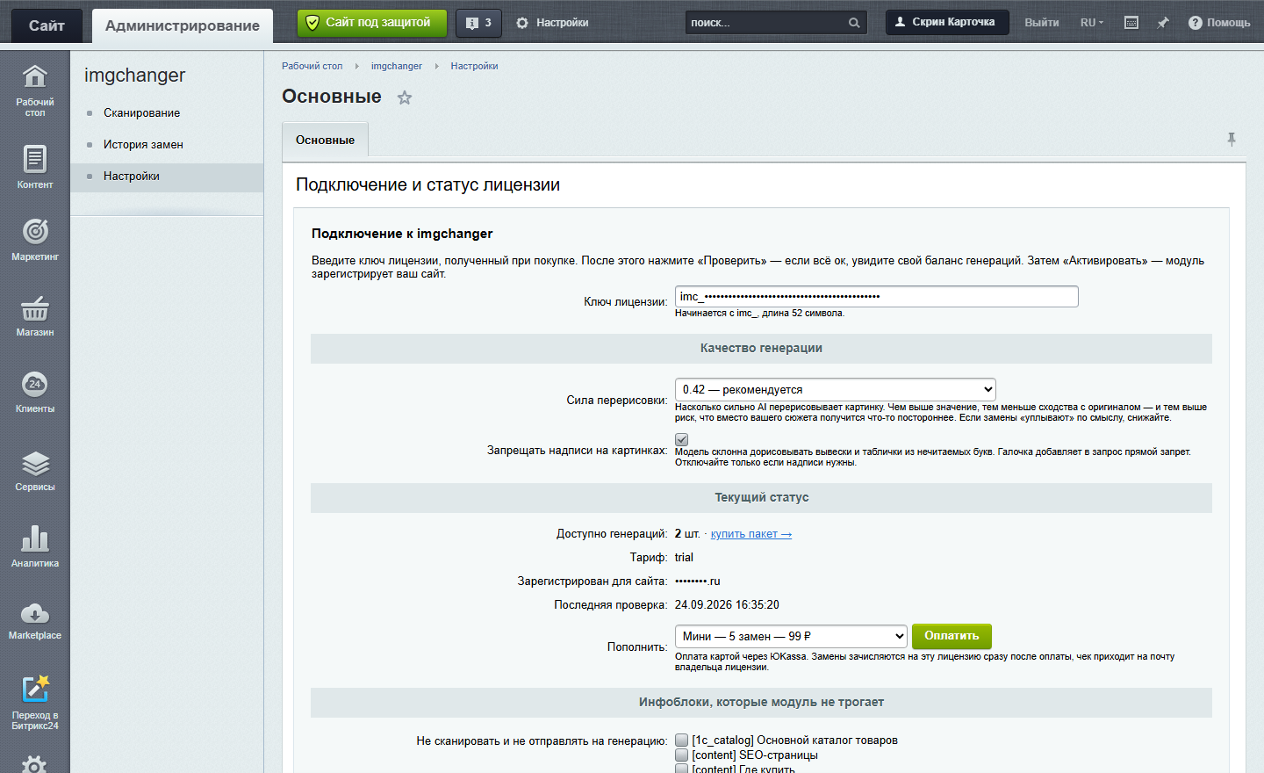
Task: Click the pin icon in top bar
Action: (1163, 23)
